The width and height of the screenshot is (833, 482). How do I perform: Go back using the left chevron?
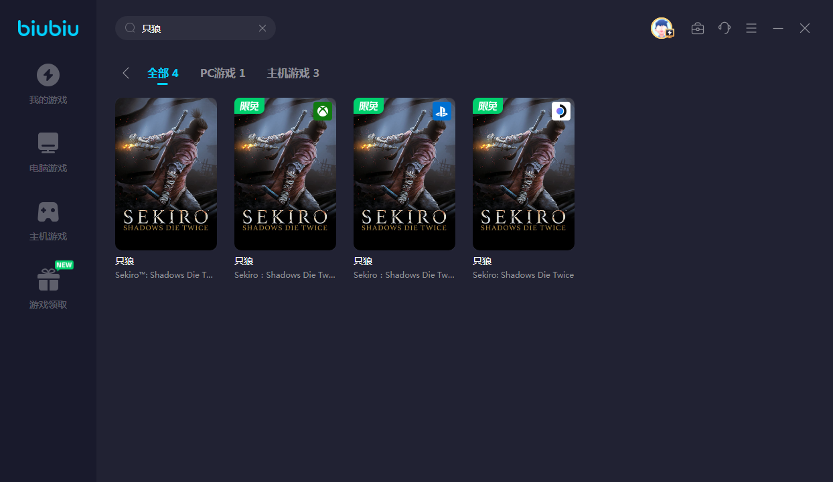[126, 73]
